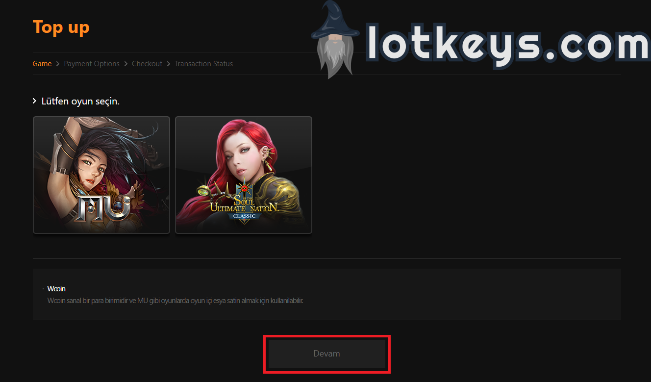Click the Lütfen oyun seçin prompt text

point(80,101)
